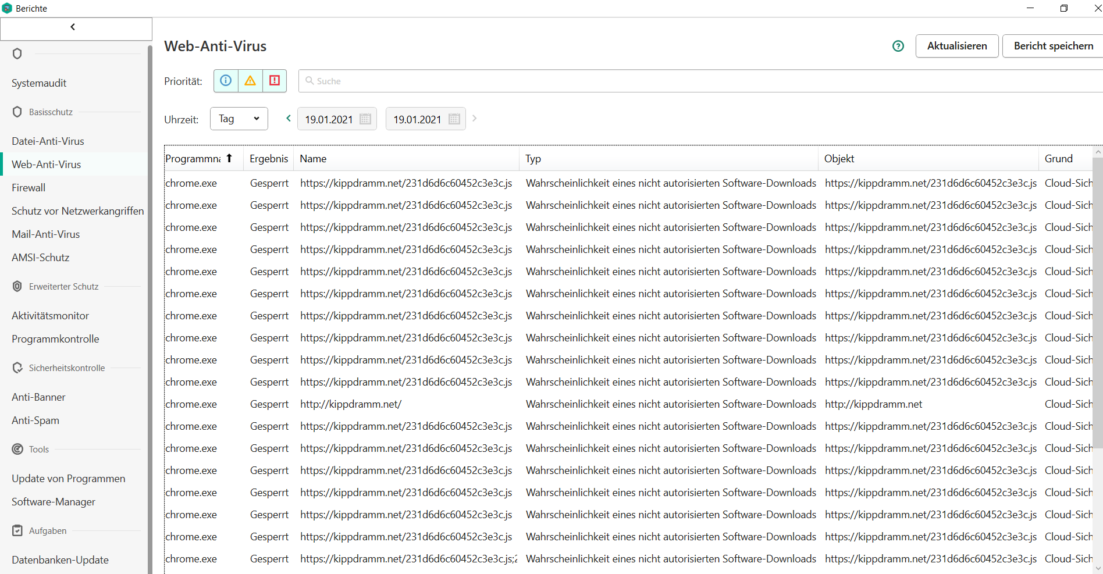Collapse the sidebar with back arrow
The image size is (1103, 574).
coord(73,27)
